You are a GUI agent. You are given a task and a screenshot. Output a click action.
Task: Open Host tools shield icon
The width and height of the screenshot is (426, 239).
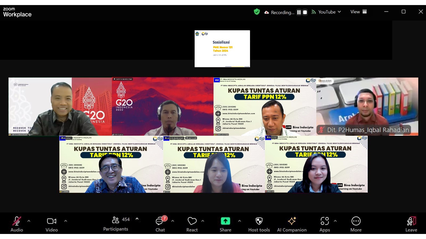[x=259, y=221]
